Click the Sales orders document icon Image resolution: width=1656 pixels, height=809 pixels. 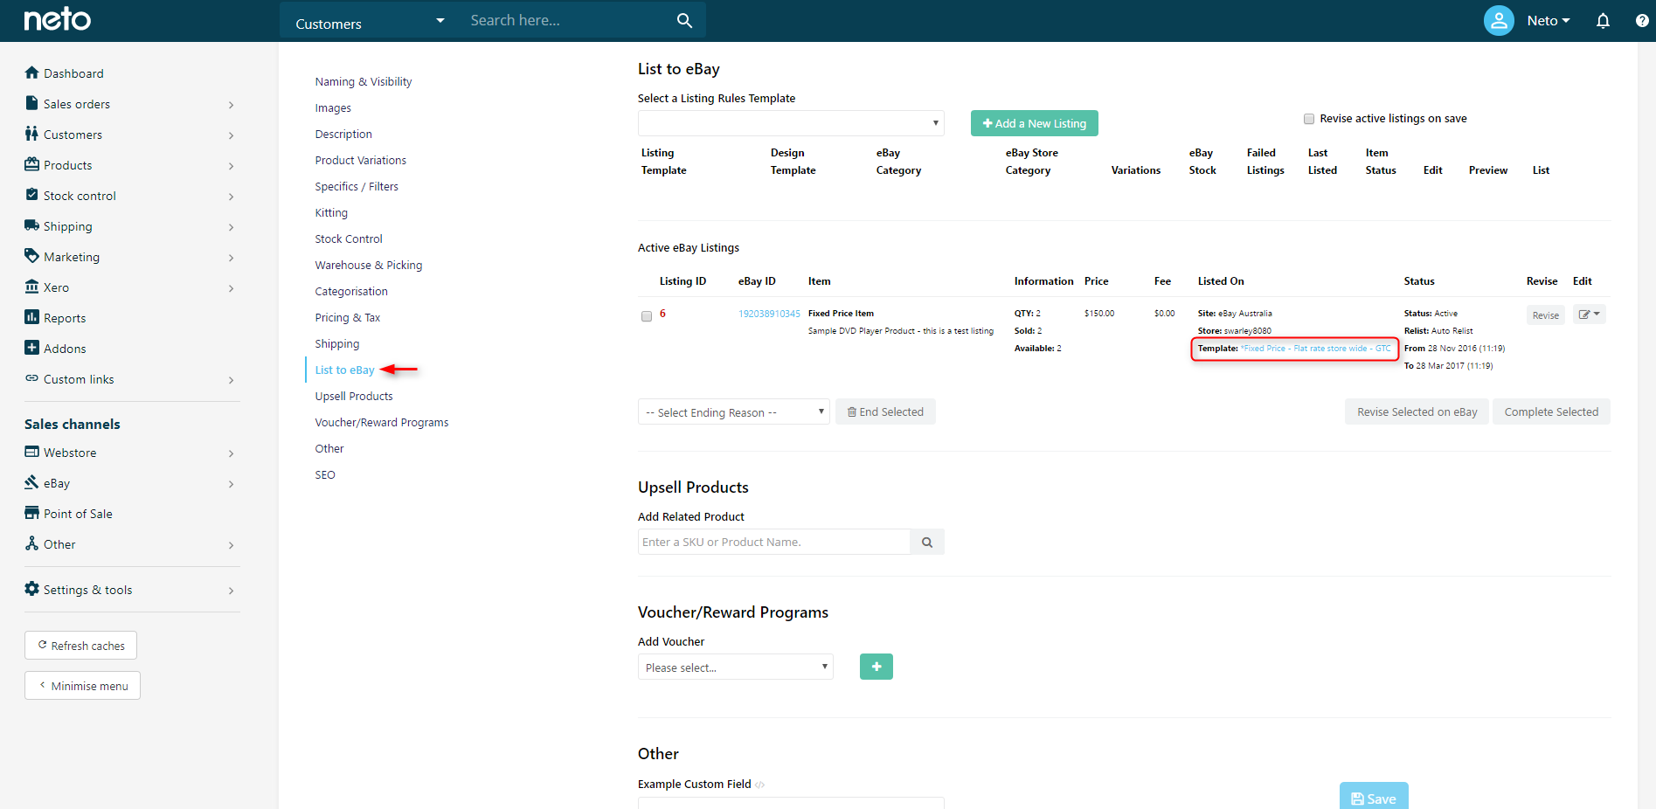(32, 103)
